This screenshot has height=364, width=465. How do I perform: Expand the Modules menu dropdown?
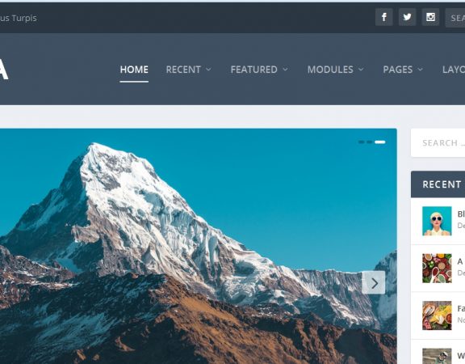(x=335, y=70)
